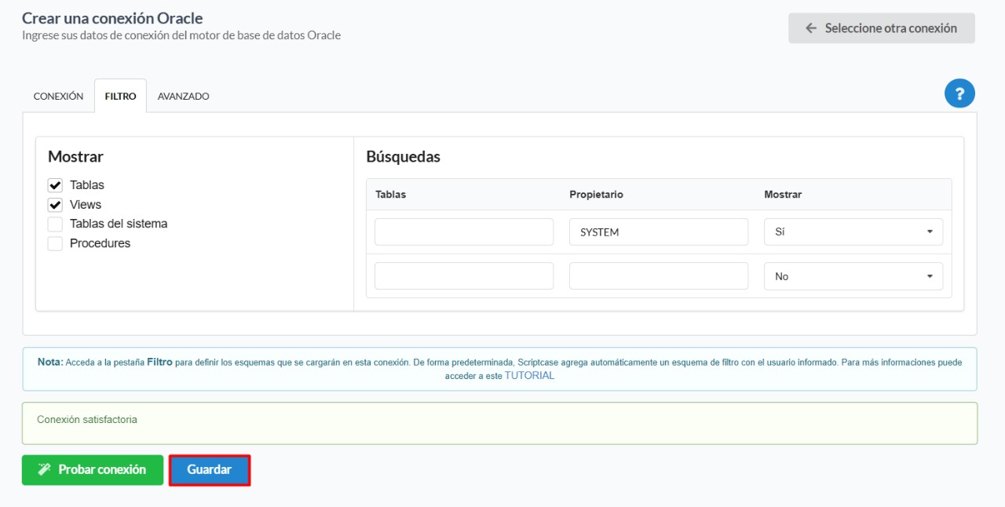1005x507 pixels.
Task: Click the Propietario column header
Action: [x=596, y=195]
